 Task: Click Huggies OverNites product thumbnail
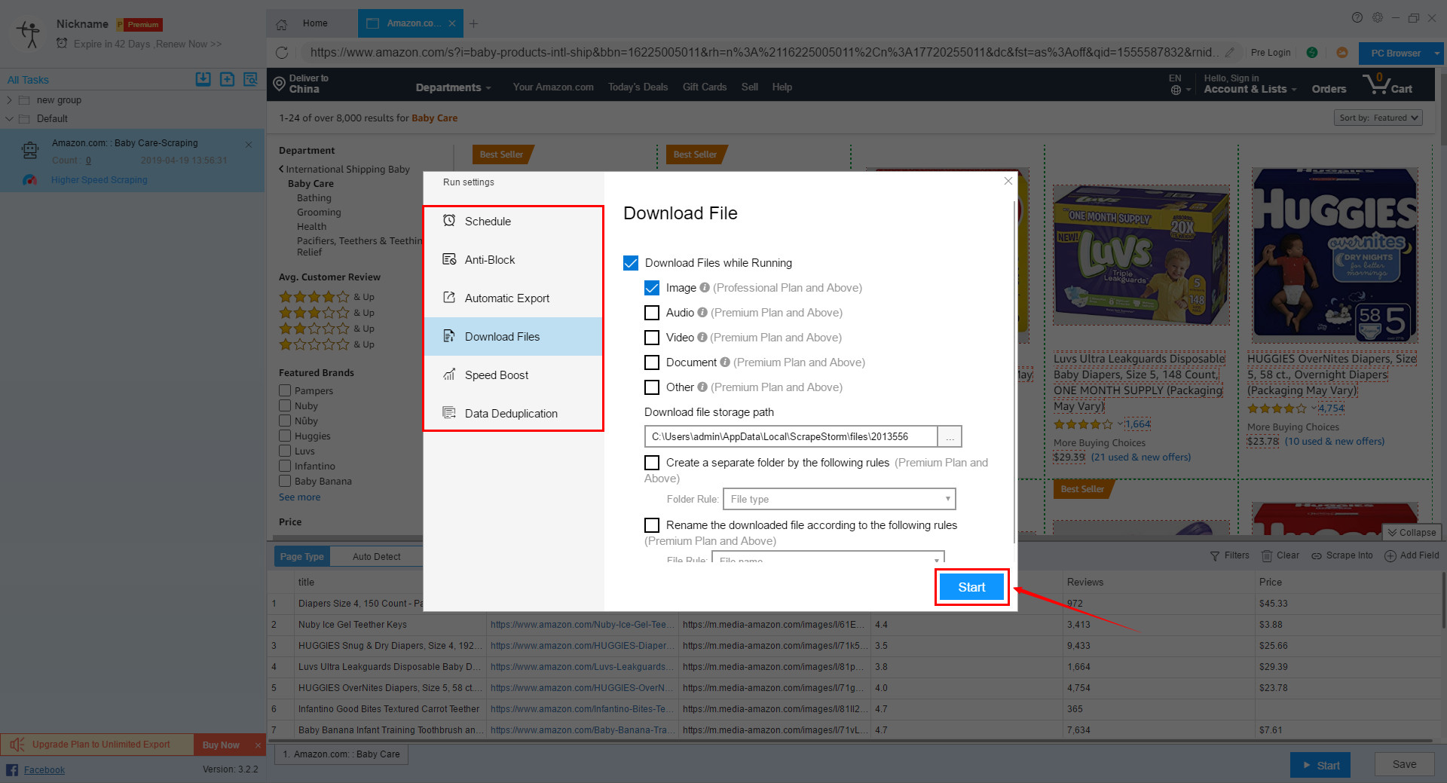(1335, 255)
